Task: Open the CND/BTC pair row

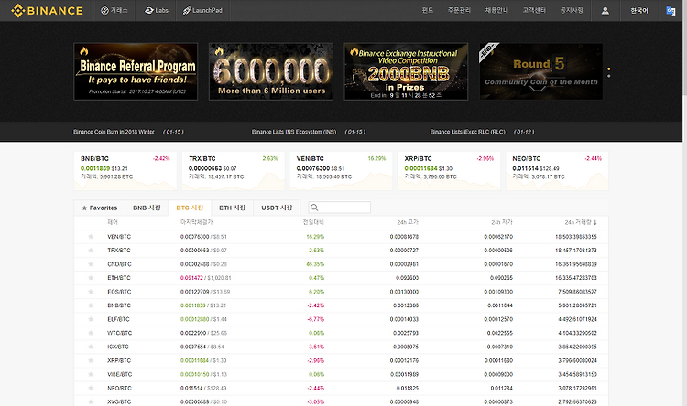Action: pyautogui.click(x=342, y=264)
